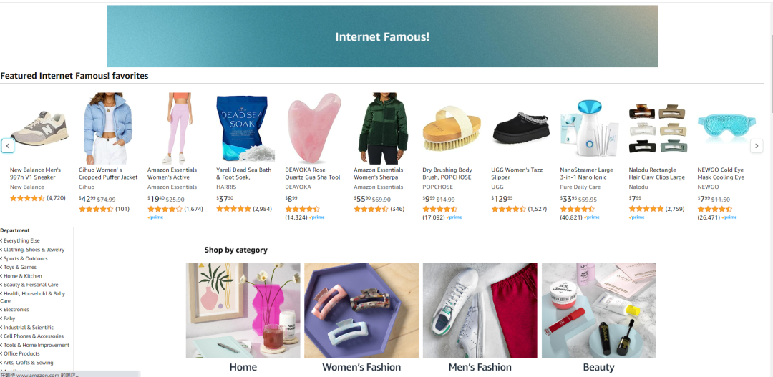Open the Gihuo Cropped Puffer Jacket link
The image size is (773, 377).
[x=108, y=174]
